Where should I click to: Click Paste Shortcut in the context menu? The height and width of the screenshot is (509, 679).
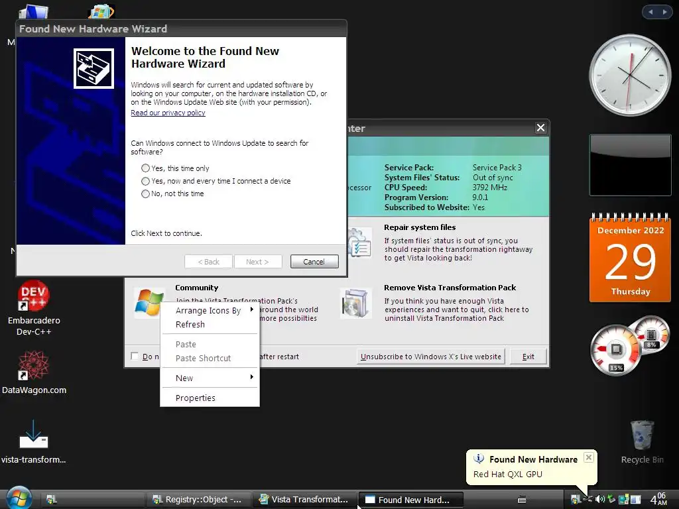[210, 358]
